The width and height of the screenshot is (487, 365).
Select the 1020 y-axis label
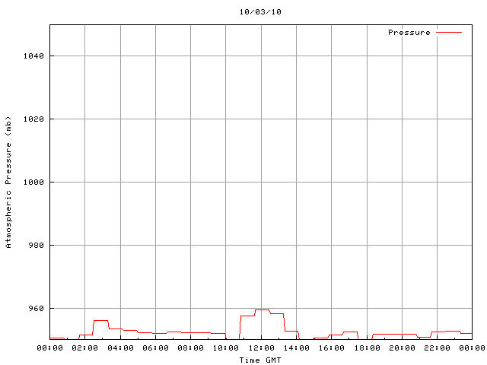33,119
